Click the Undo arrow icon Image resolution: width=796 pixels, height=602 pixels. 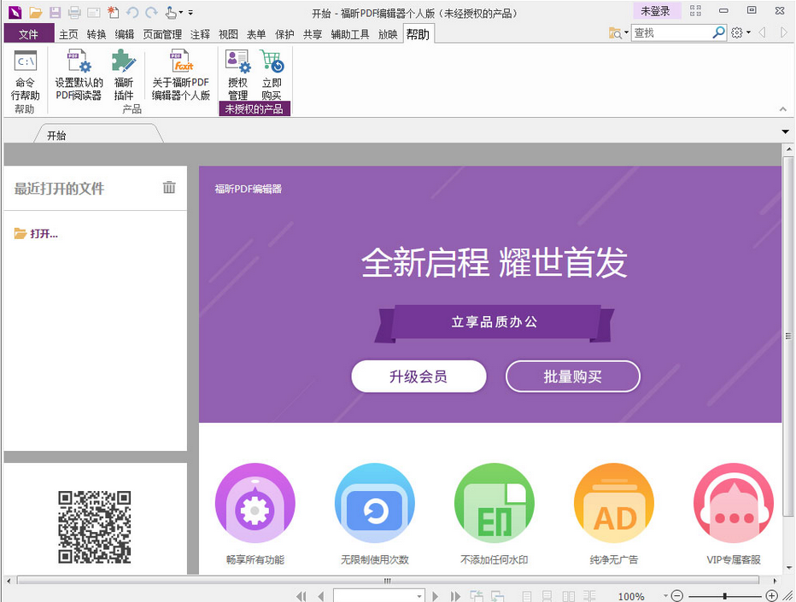tap(132, 12)
